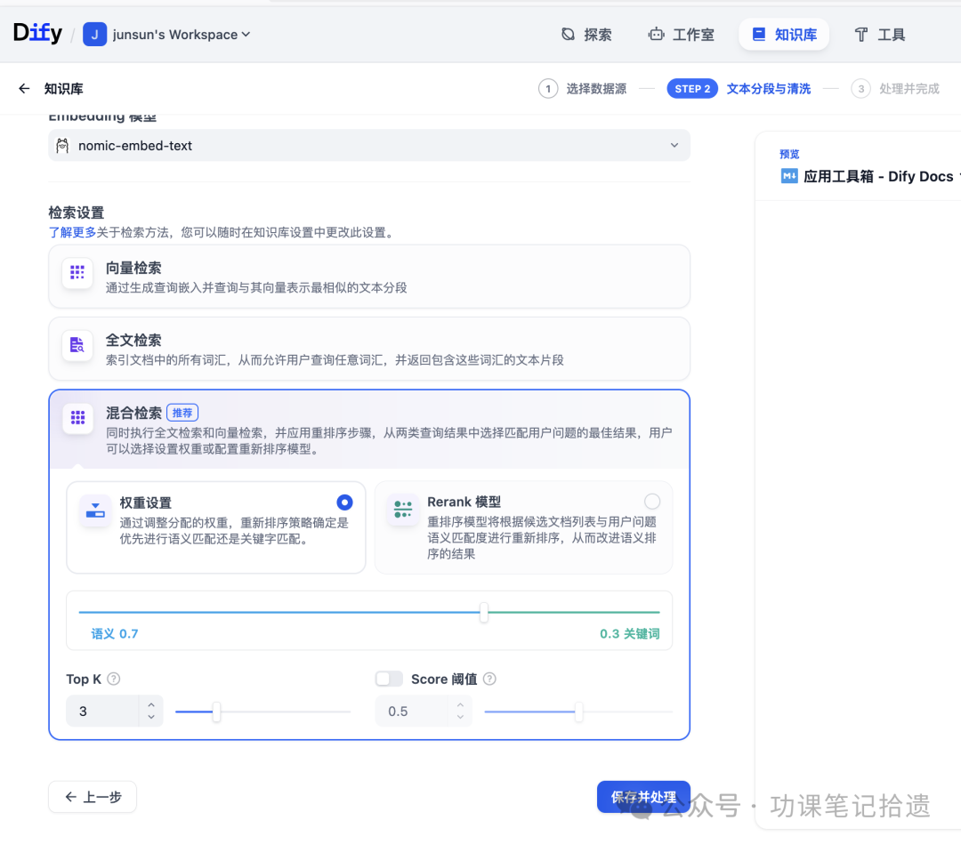Open the Embedding 模型 dropdown
Image resolution: width=961 pixels, height=844 pixels.
[x=674, y=145]
